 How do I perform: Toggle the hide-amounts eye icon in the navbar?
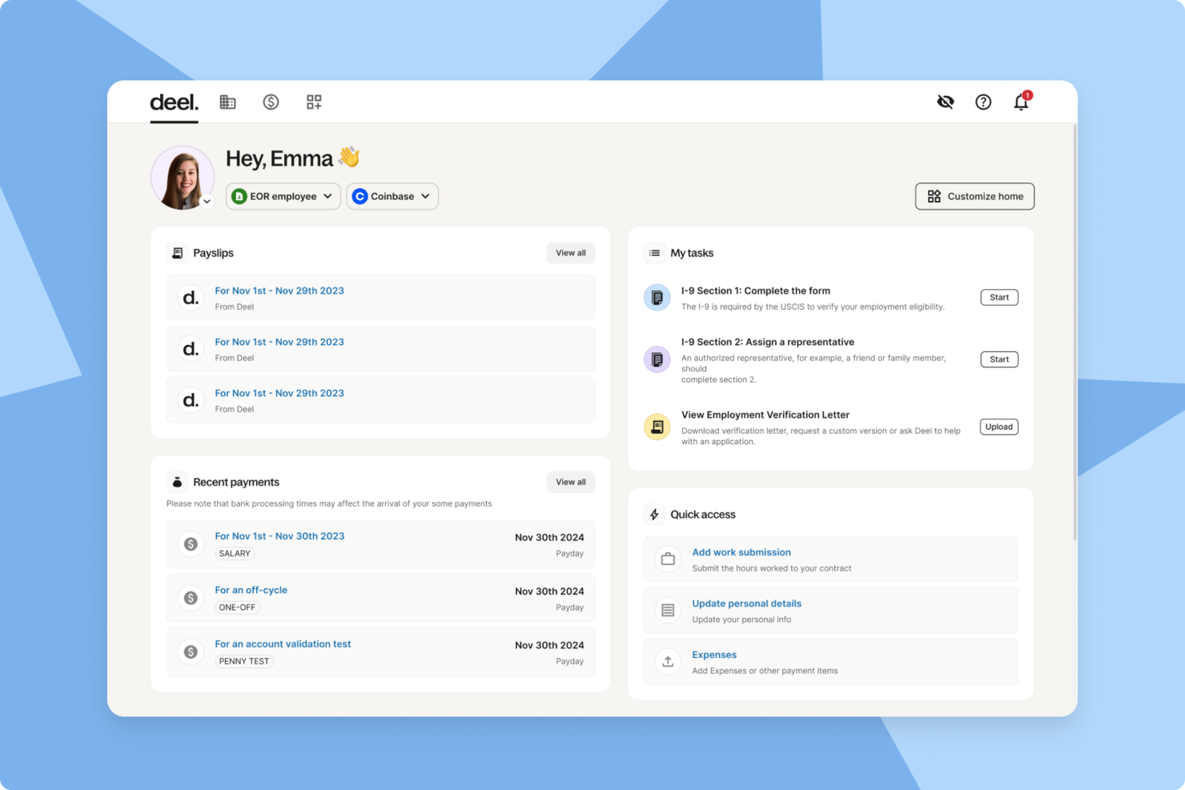(x=946, y=102)
